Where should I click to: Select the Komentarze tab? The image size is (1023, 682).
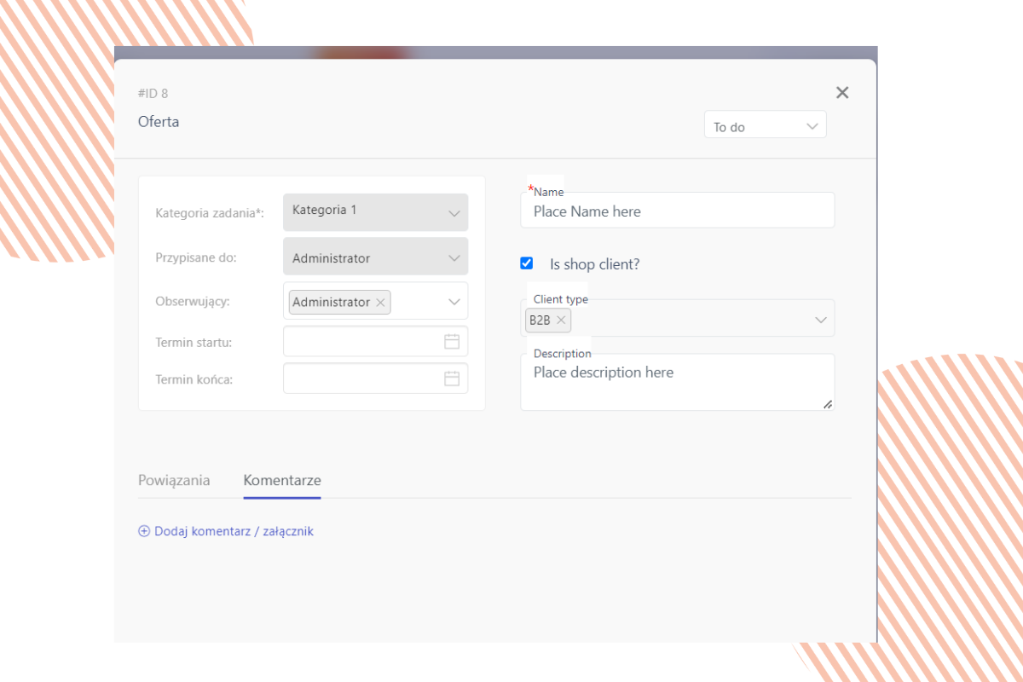pyautogui.click(x=282, y=480)
